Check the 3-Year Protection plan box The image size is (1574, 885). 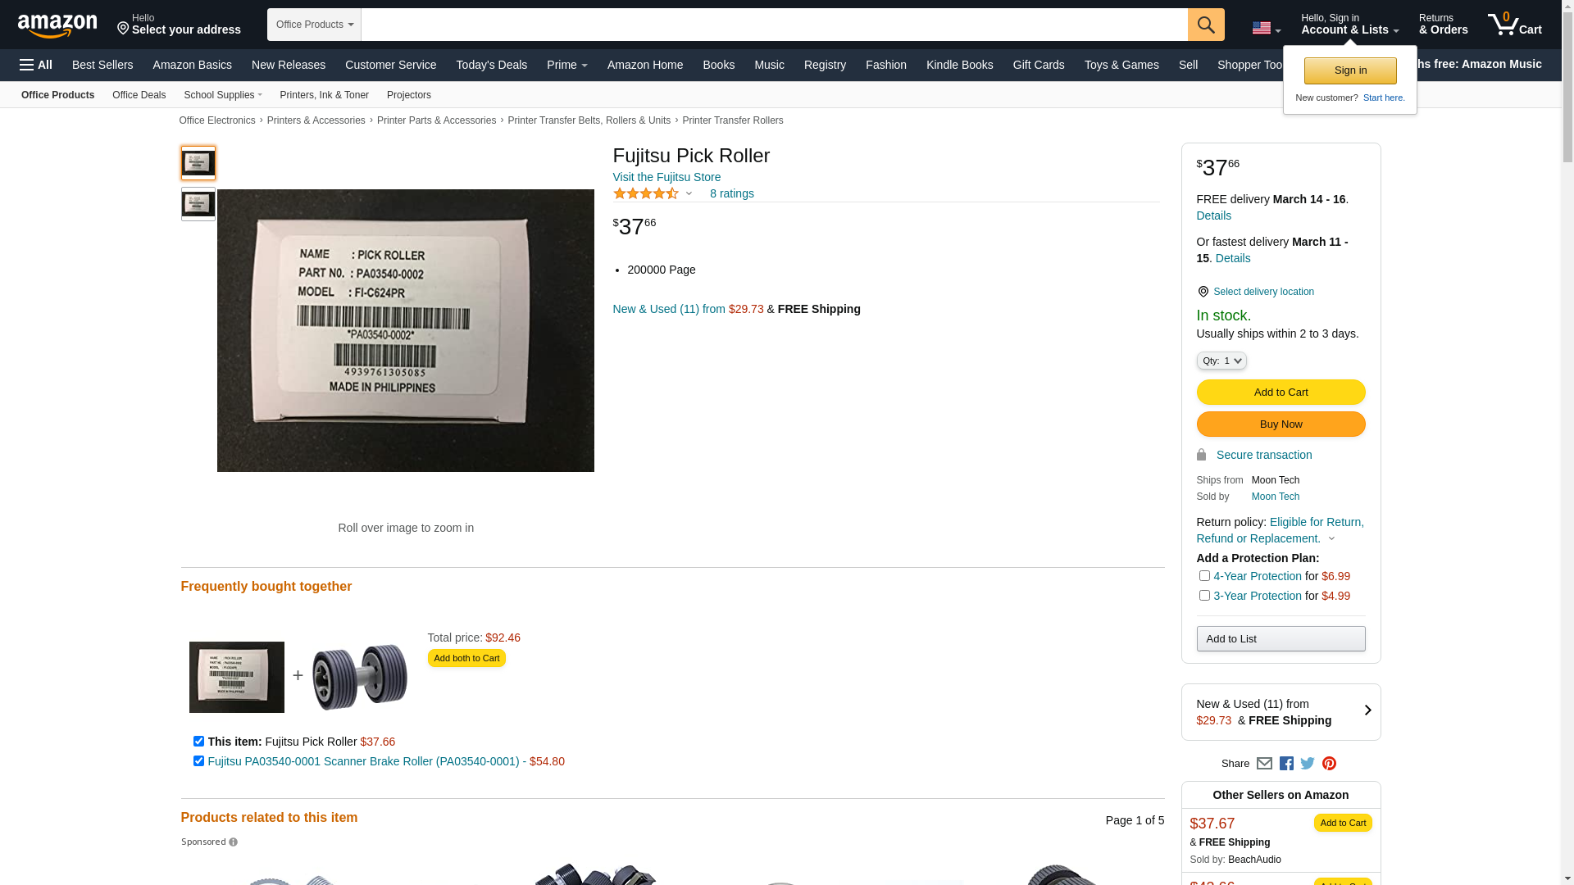click(x=1204, y=596)
